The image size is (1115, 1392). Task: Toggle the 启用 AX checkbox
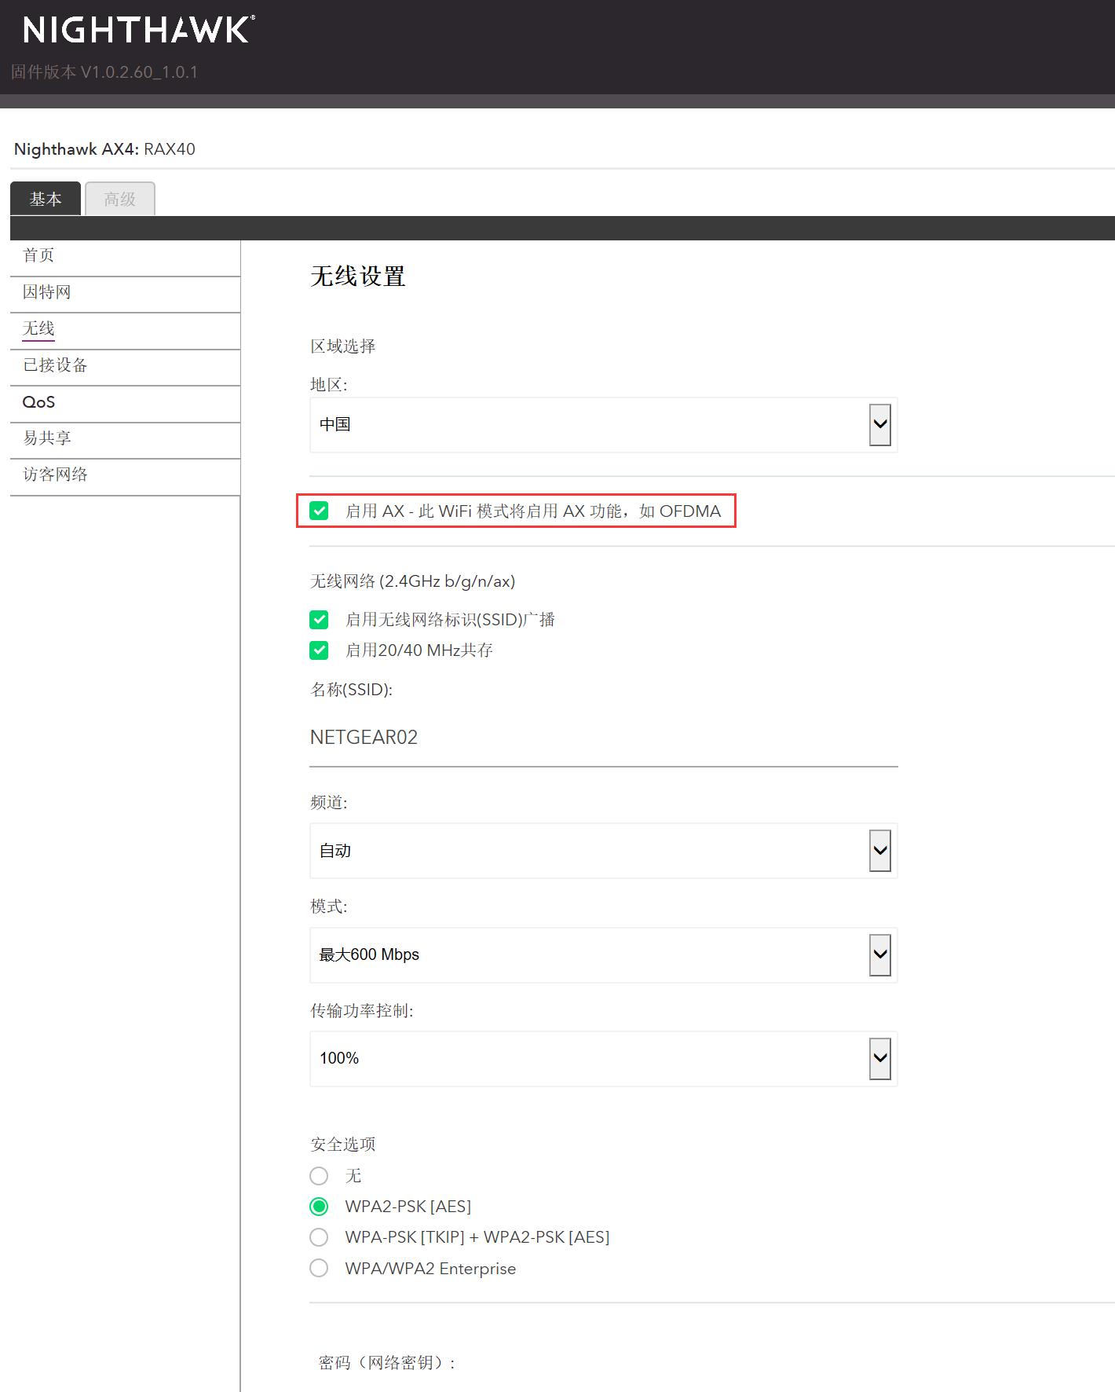click(319, 511)
